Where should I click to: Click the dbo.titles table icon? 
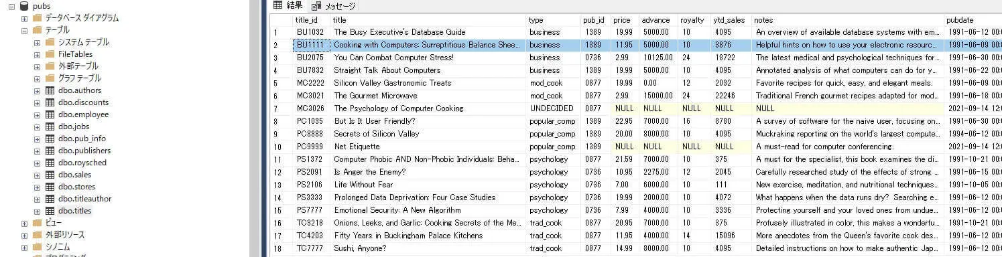click(50, 211)
